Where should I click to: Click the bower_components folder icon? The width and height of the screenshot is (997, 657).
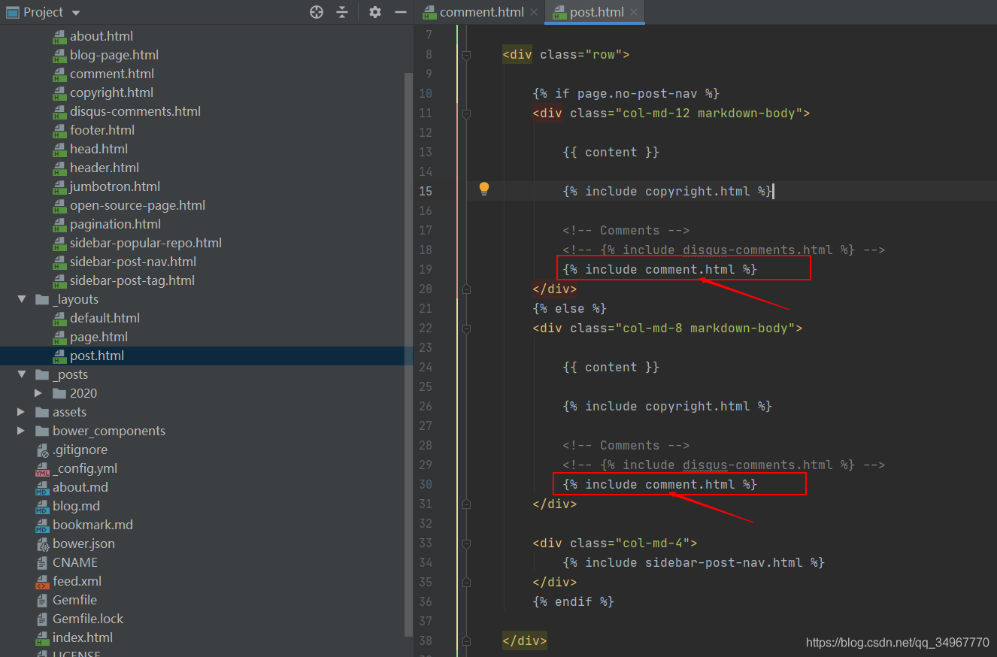[x=42, y=431]
